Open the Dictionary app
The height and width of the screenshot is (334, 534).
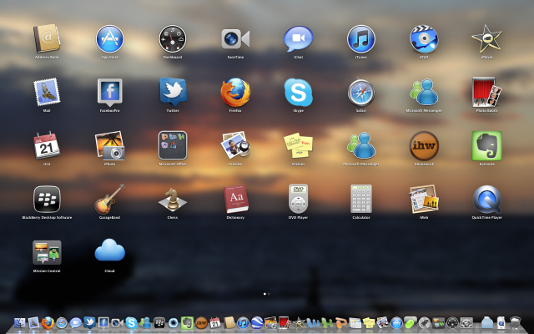(x=235, y=199)
